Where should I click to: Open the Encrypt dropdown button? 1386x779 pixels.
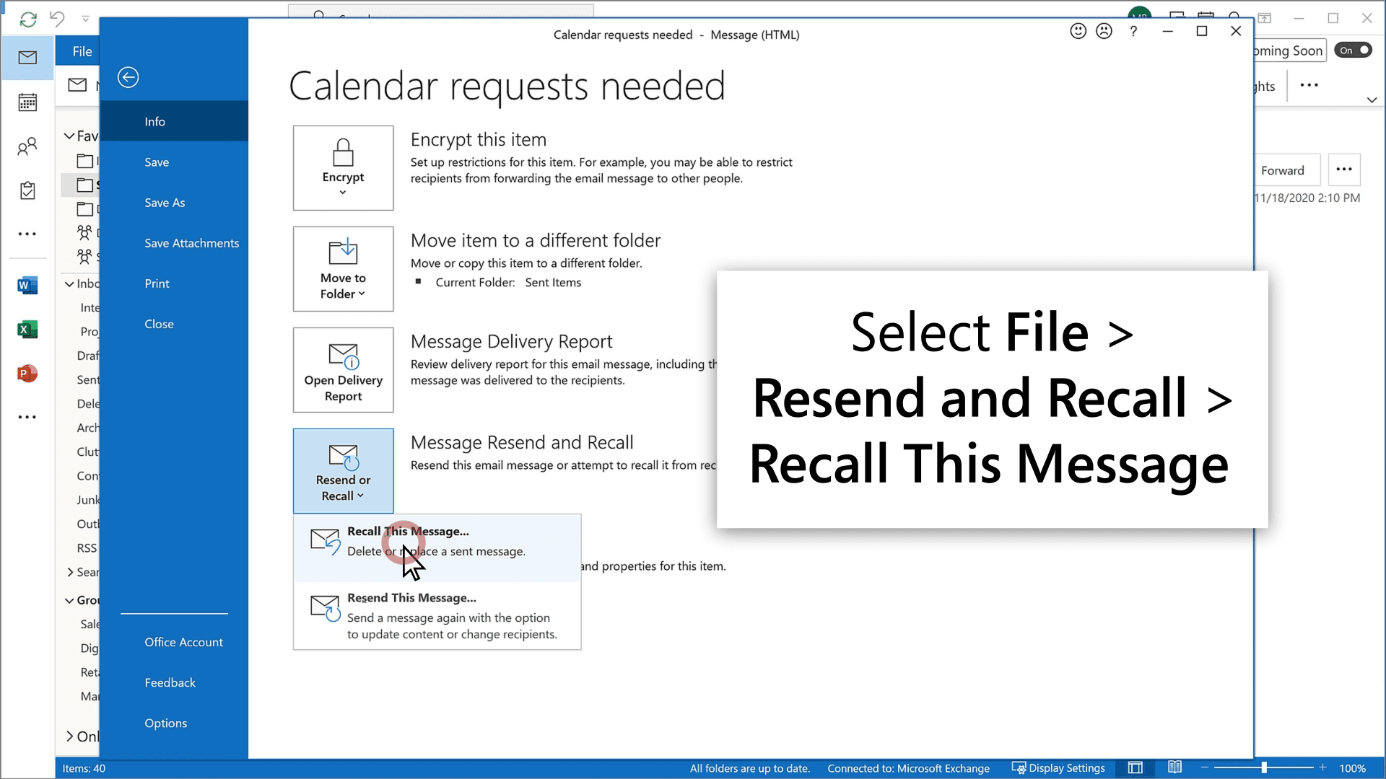click(343, 168)
